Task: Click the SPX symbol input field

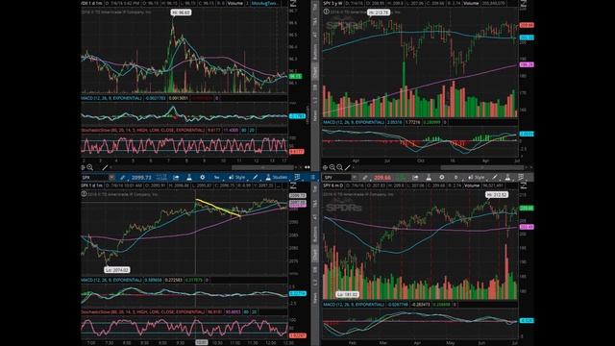Action: click(94, 177)
